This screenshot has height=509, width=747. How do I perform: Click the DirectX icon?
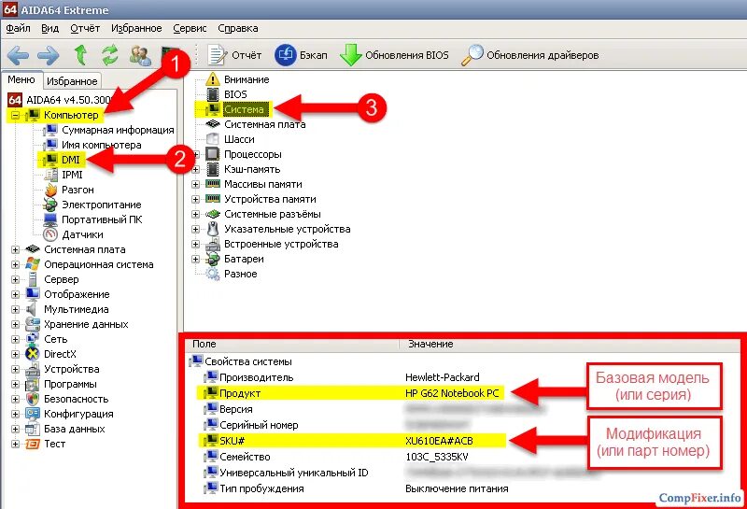coord(33,354)
